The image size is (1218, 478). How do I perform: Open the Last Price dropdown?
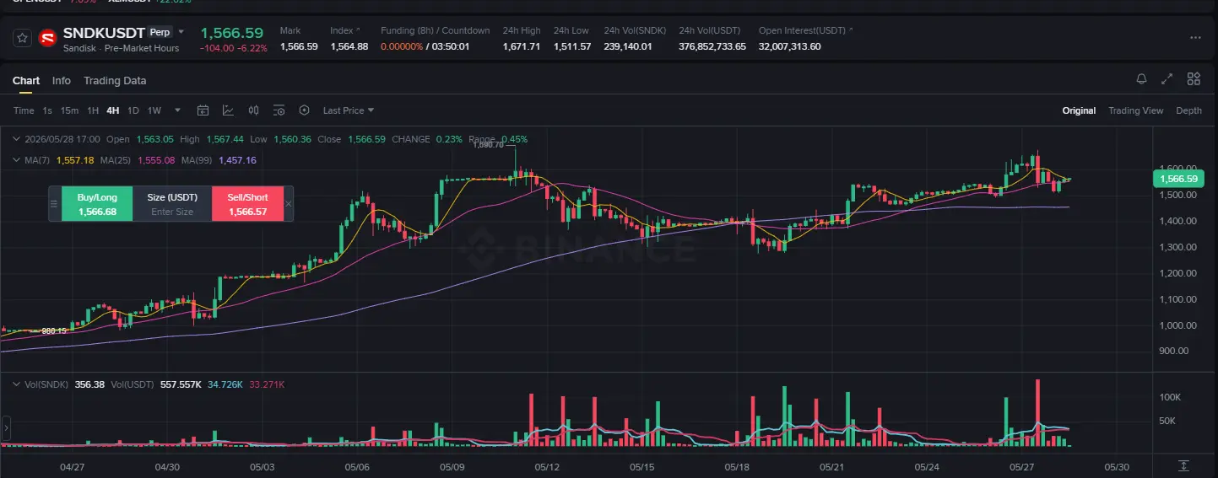[348, 110]
